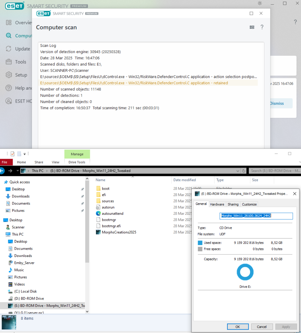
Task: Open the Customize Quick Access Toolbar dropdown
Action: tap(25, 154)
